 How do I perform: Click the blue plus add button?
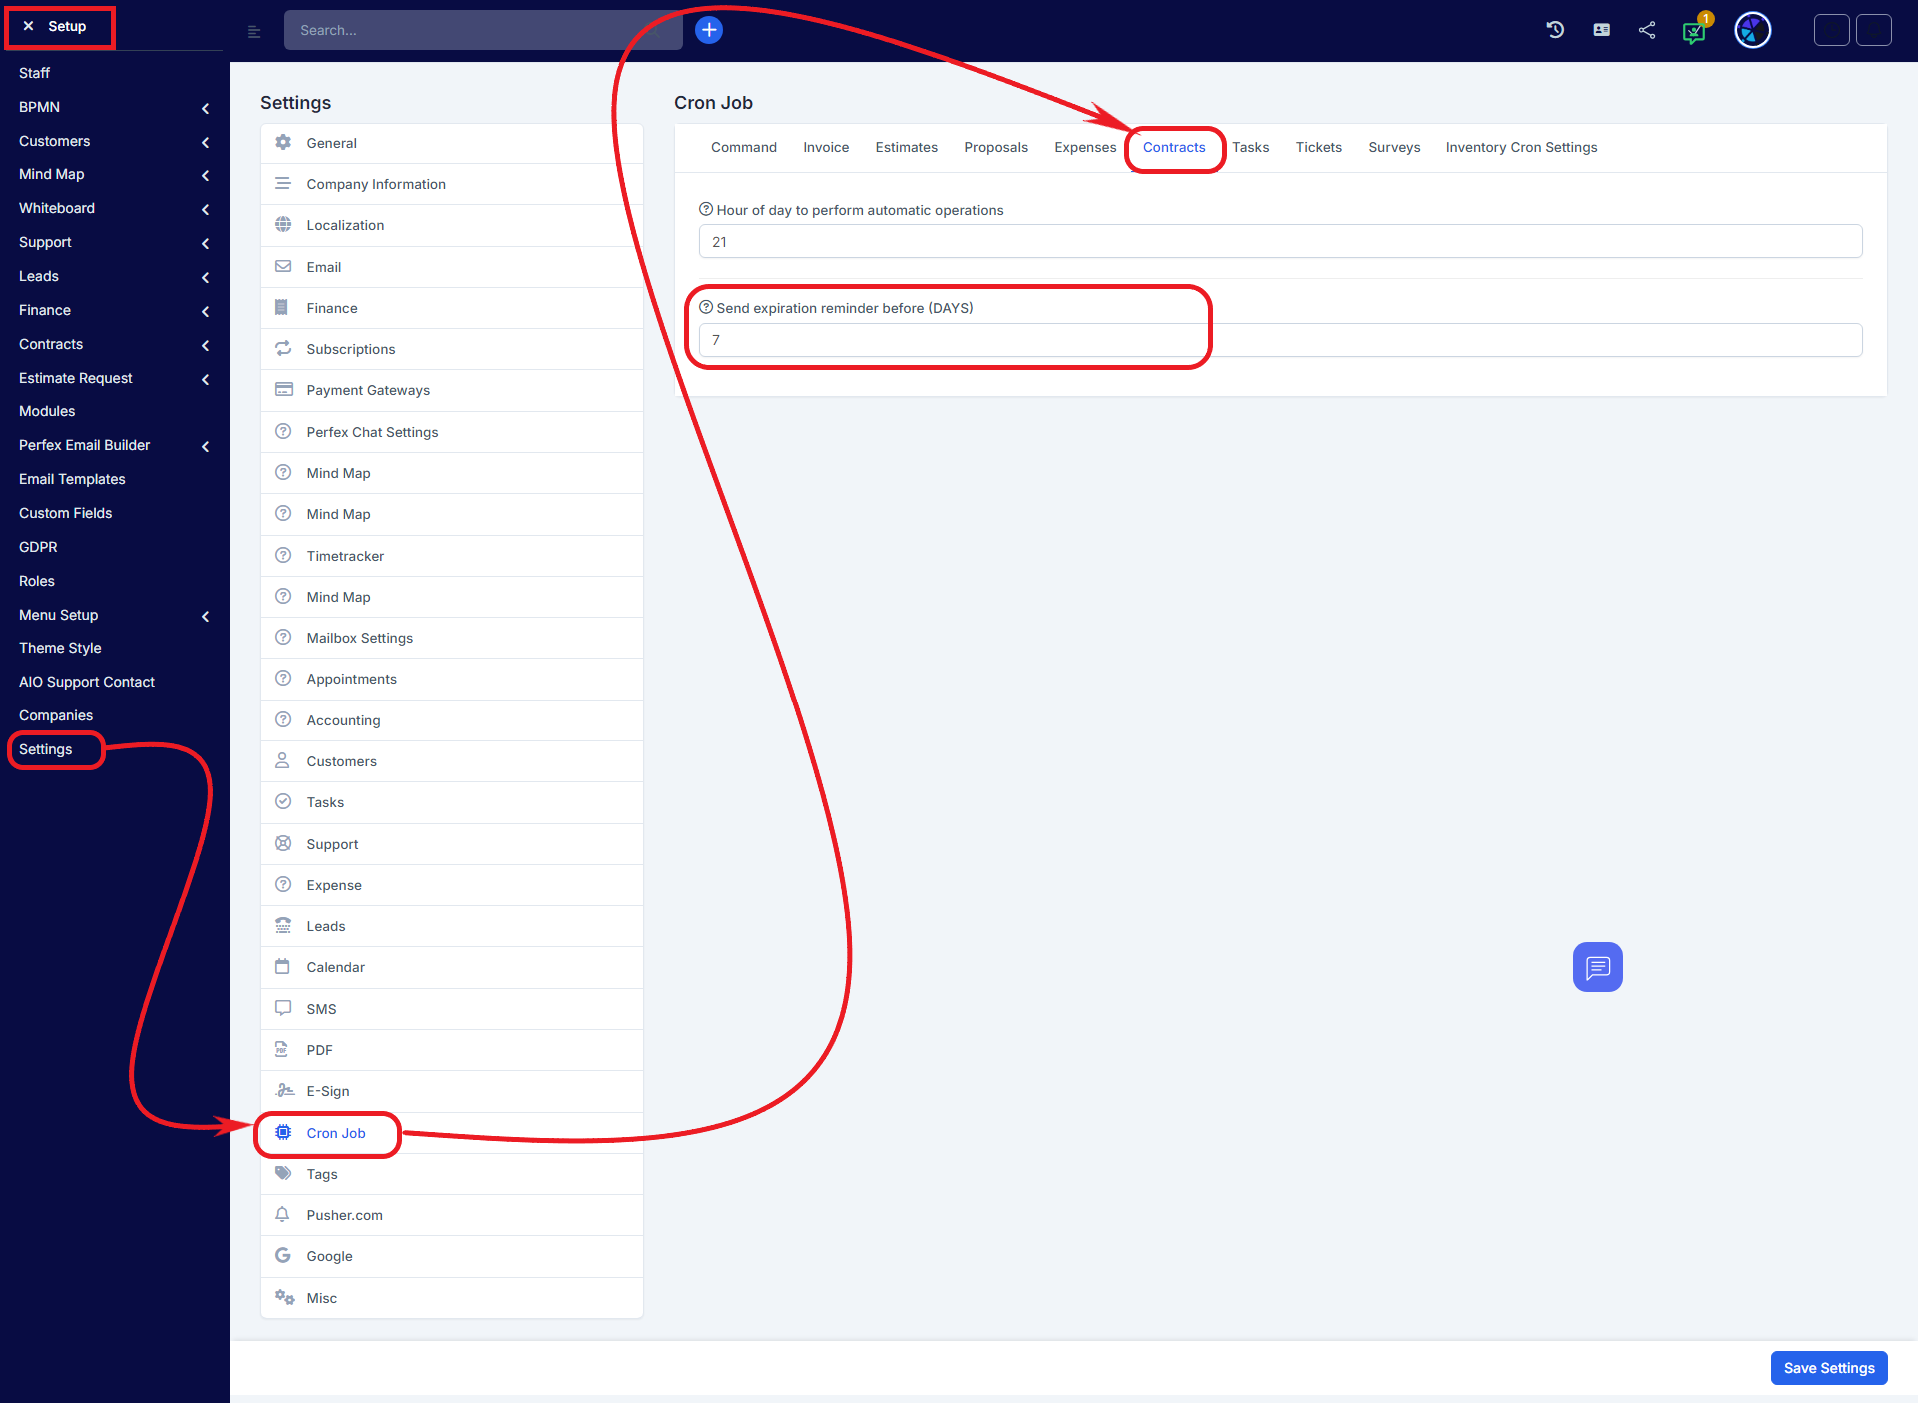coord(707,30)
